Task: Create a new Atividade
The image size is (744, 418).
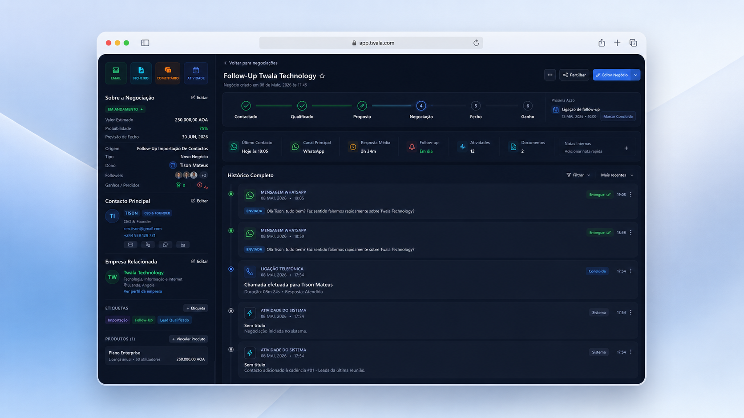Action: click(x=196, y=73)
